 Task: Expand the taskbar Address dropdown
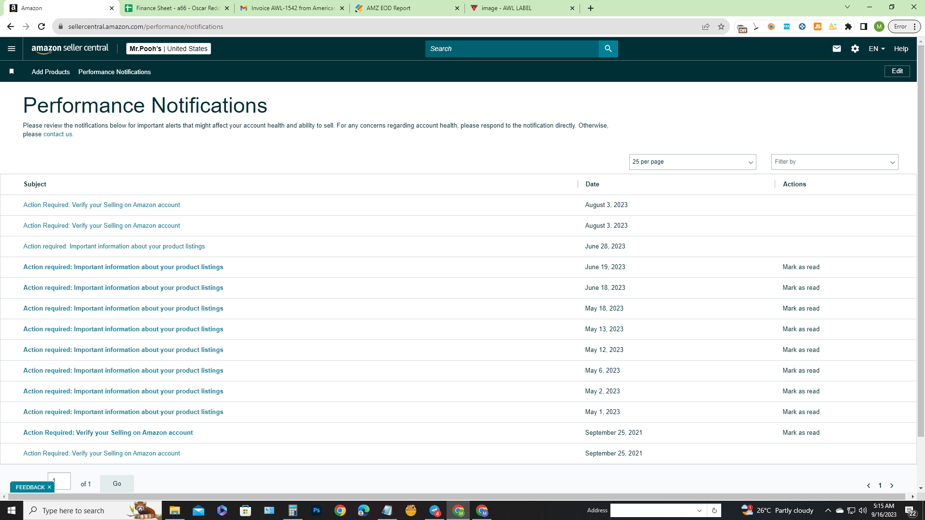[x=699, y=510]
